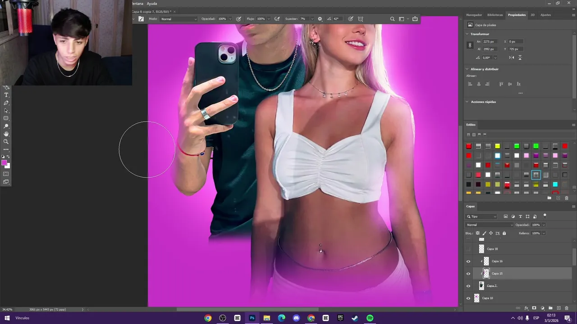Hide the Capa 10 layer

(468, 298)
